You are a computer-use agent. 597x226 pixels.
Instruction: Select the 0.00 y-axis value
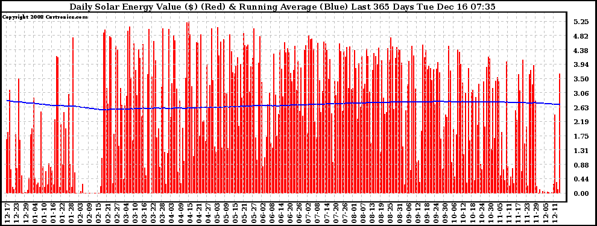tap(581, 193)
